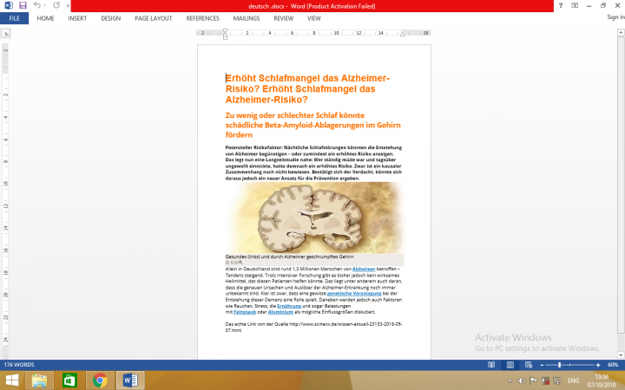
Task: Click zoom out minus button
Action: tap(542, 365)
